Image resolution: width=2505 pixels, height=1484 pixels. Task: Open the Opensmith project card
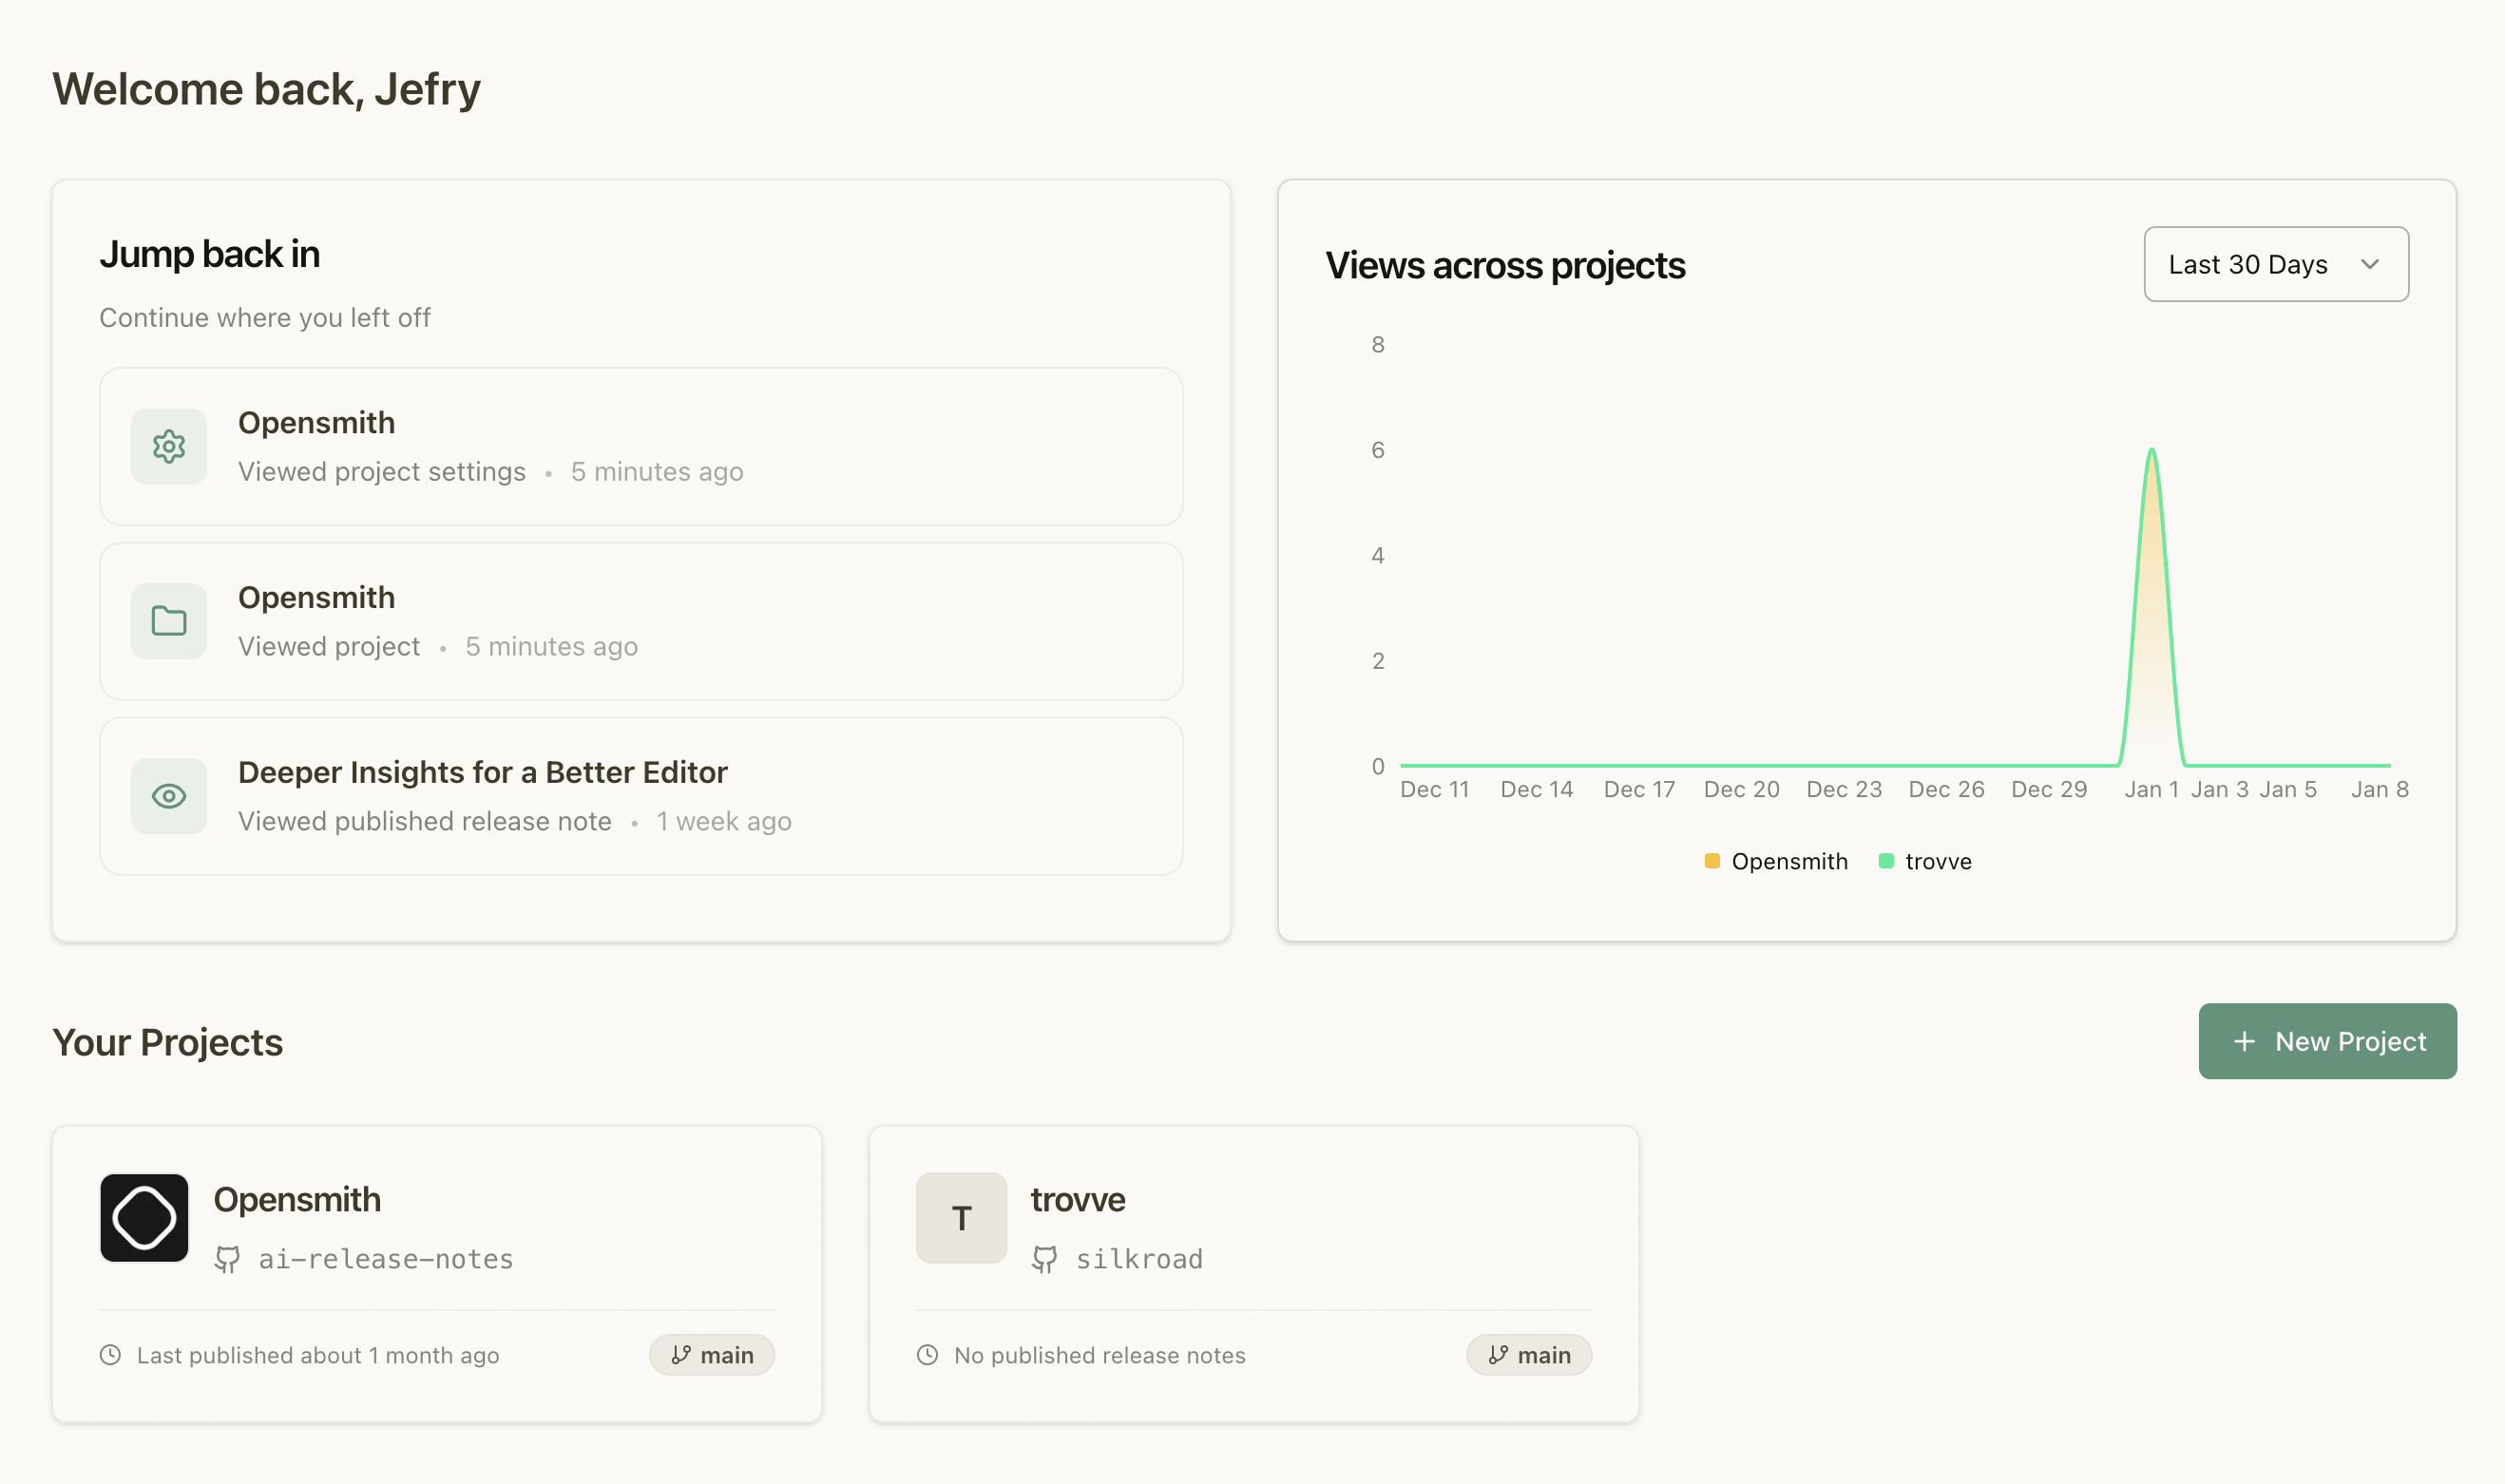pyautogui.click(x=437, y=1273)
